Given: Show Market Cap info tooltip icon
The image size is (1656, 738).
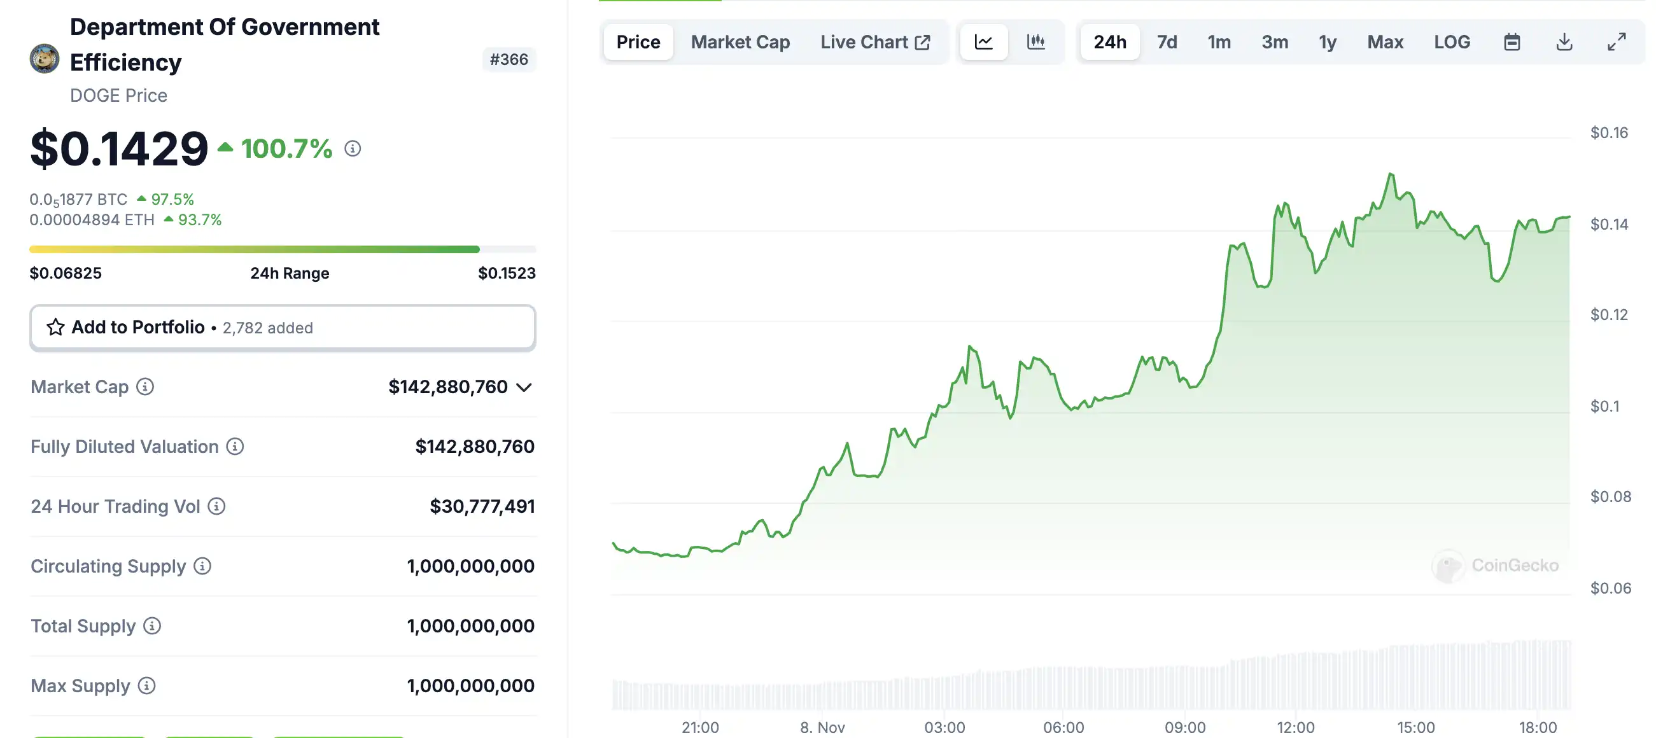Looking at the screenshot, I should coord(145,387).
